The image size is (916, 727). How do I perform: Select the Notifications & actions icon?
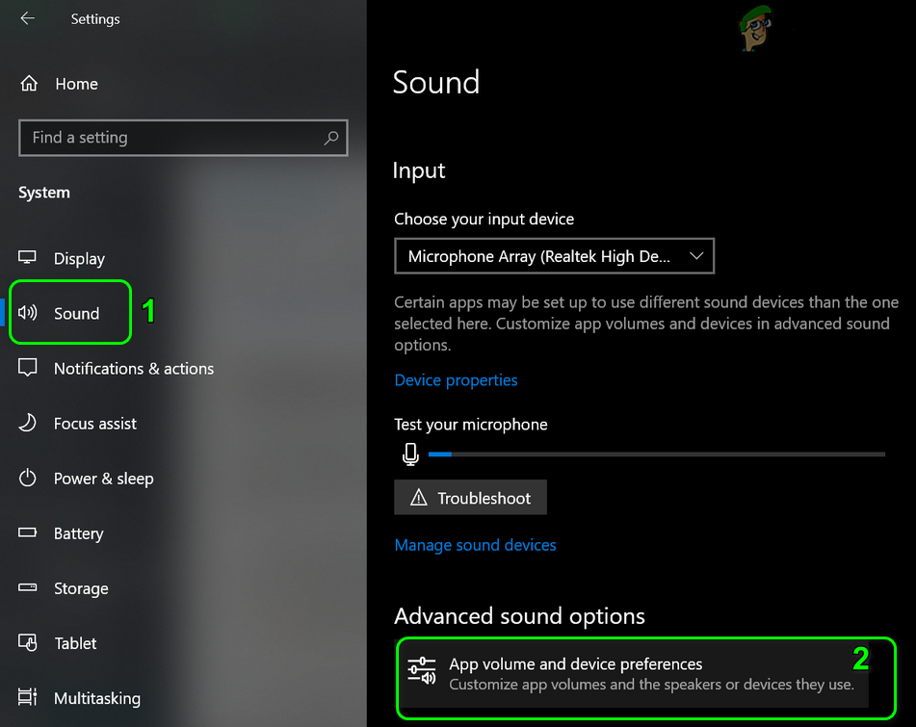pyautogui.click(x=28, y=368)
